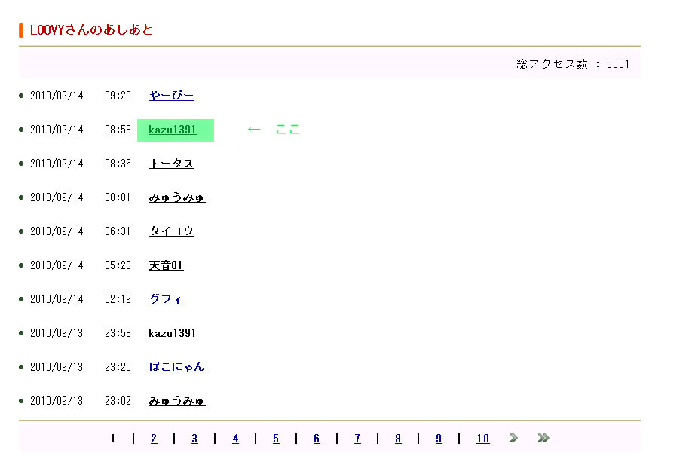Select みゅうみゅ entry from 23:02
This screenshot has height=465, width=692.
pyautogui.click(x=176, y=401)
